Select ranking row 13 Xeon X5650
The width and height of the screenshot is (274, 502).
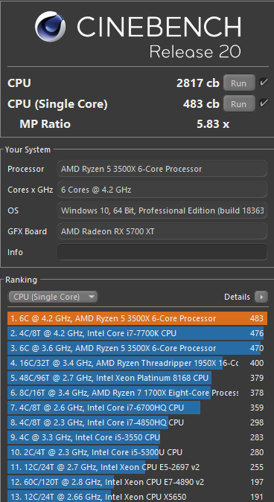pyautogui.click(x=137, y=496)
